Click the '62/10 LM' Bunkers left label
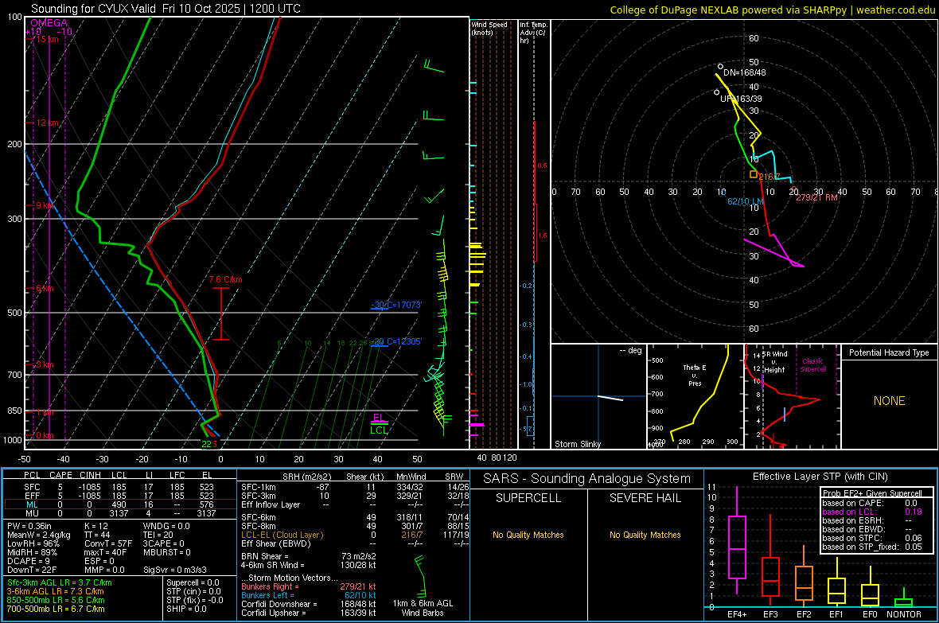Viewport: 939px width, 623px height. 746,201
